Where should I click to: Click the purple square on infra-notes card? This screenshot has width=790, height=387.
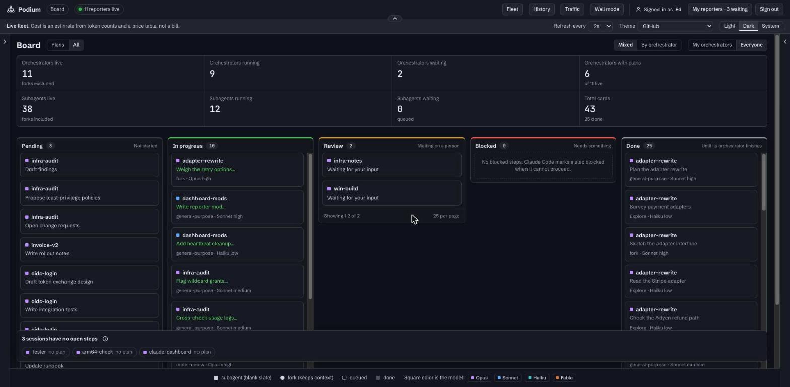point(329,161)
